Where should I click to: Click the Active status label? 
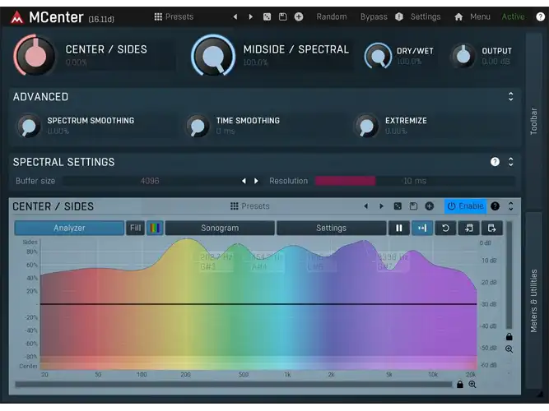pos(513,16)
